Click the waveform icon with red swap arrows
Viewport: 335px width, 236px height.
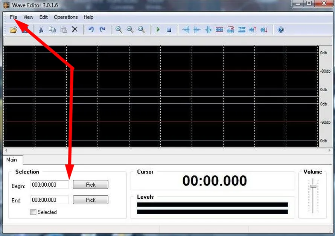(x=230, y=29)
